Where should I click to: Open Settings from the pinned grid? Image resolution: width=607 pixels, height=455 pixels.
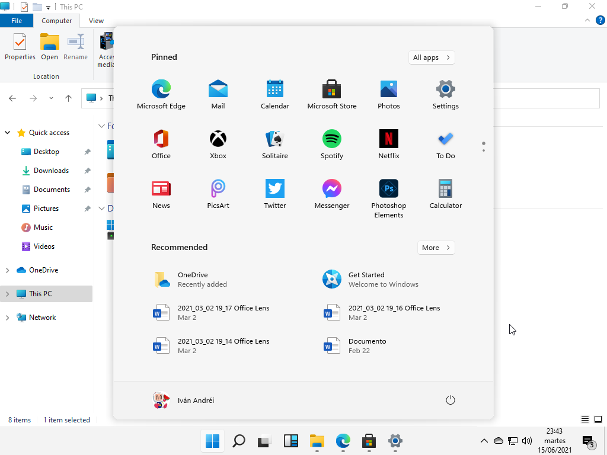click(x=446, y=95)
